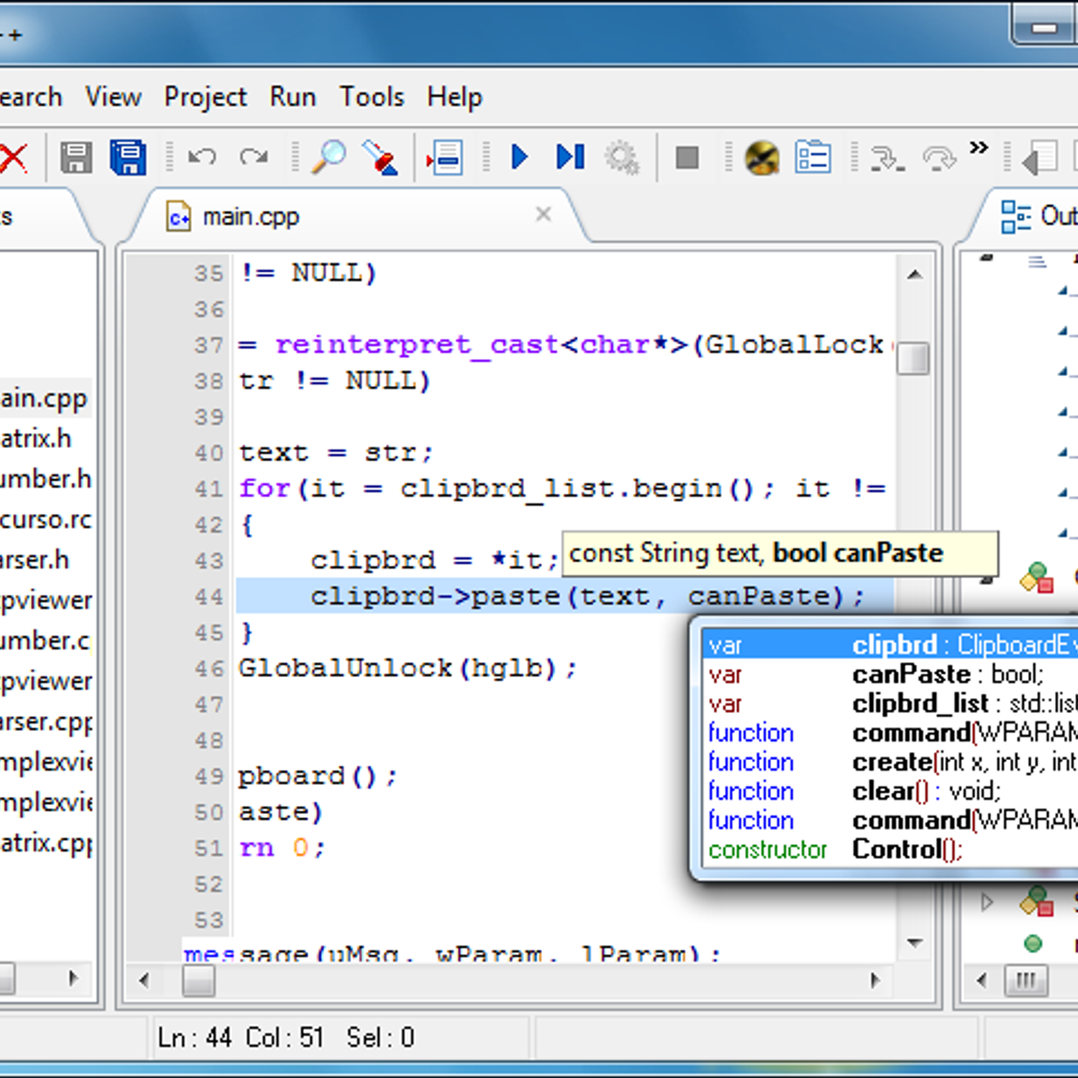
Task: Click the back-arrow page icon at toolbar right
Action: coord(1040,159)
